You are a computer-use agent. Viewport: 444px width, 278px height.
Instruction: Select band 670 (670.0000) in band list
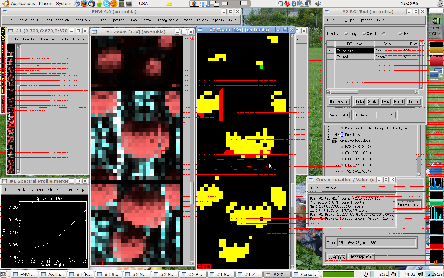click(358, 147)
